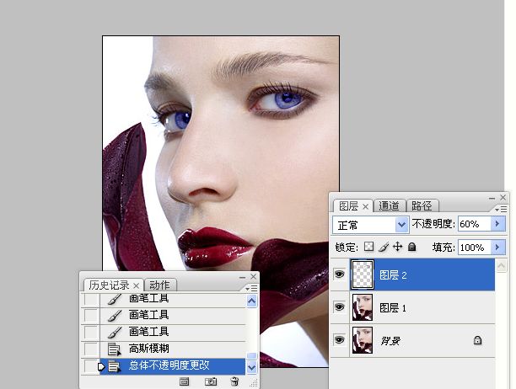
Task: Click the lock position move icon
Action: pyautogui.click(x=397, y=247)
